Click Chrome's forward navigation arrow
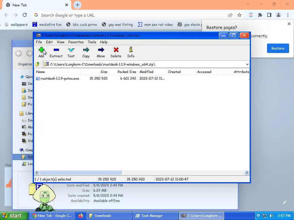This screenshot has height=220, width=294. (16, 15)
